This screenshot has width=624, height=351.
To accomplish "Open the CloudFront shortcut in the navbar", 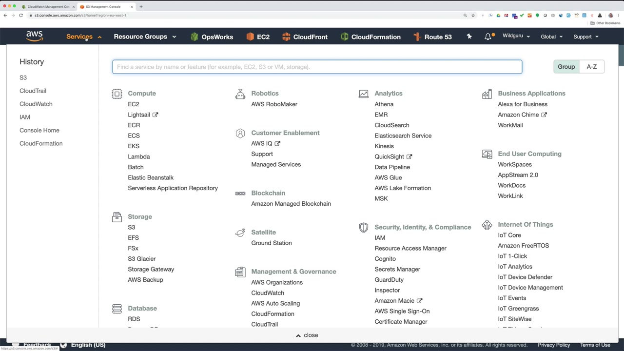I will click(x=305, y=37).
